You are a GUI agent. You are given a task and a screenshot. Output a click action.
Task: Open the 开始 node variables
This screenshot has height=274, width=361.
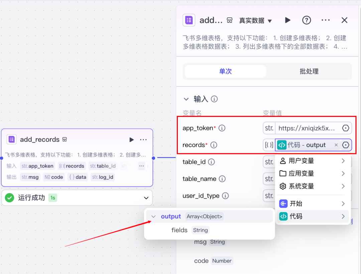313,204
